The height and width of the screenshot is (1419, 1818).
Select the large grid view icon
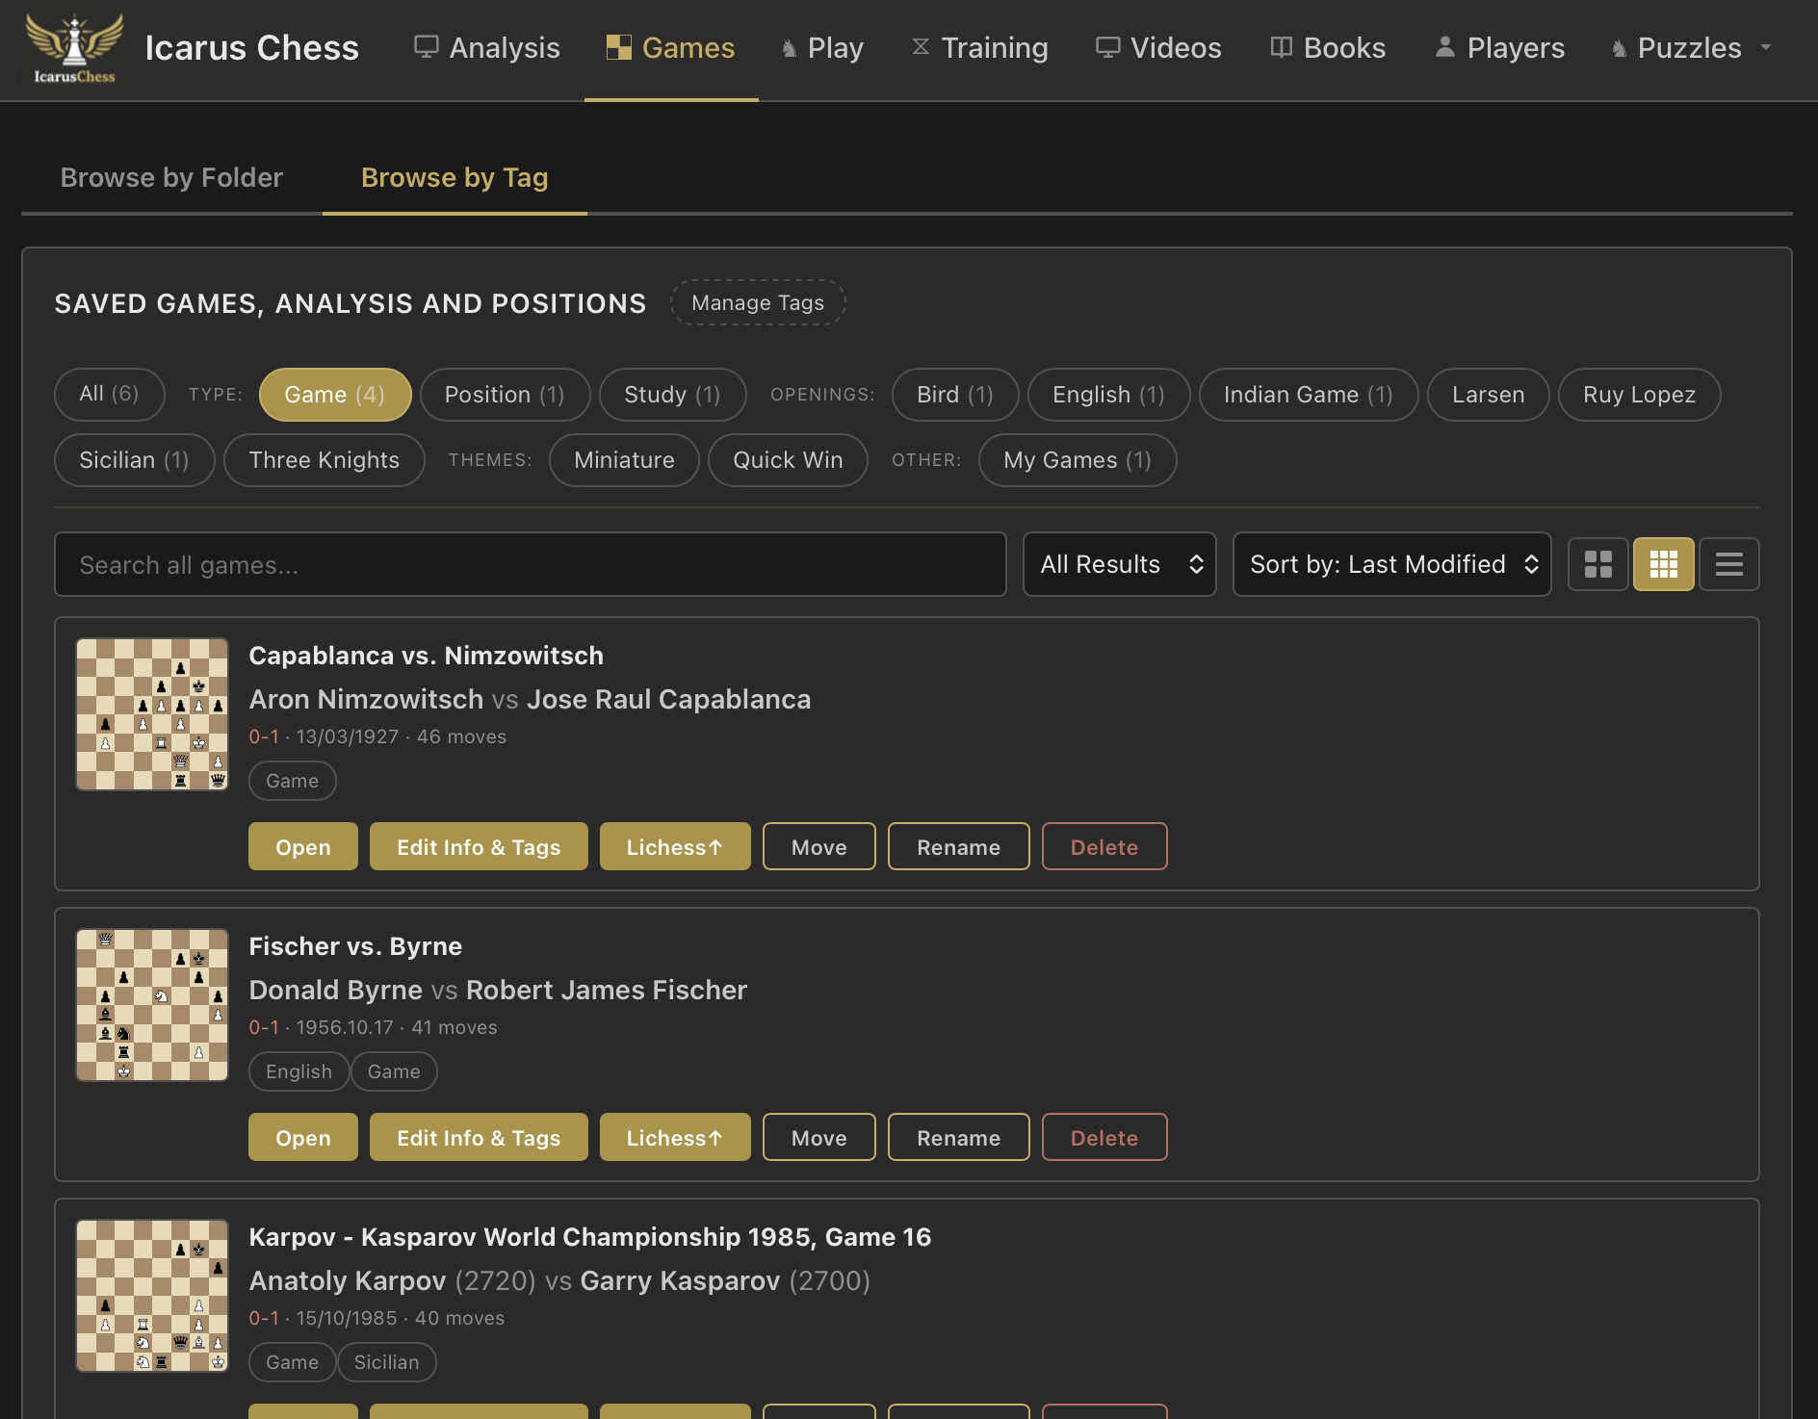1663,564
